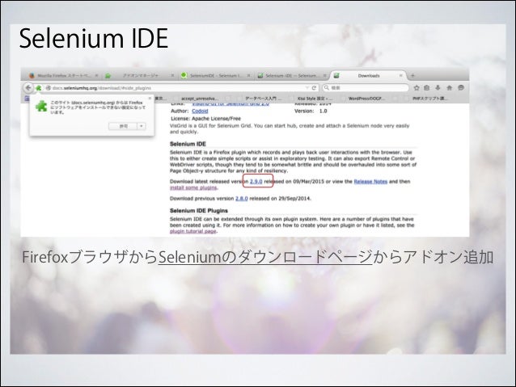Viewport: 516px width, 387px height.
Task: Open the accept_unresolva... bookmark
Action: tap(200, 99)
